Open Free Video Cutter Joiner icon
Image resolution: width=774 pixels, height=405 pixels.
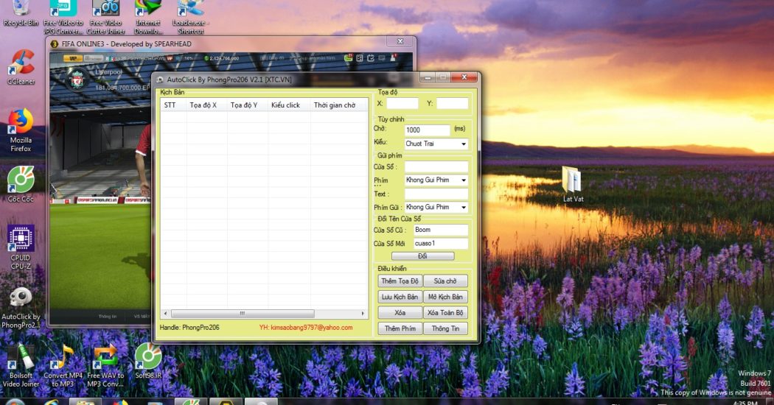click(105, 17)
